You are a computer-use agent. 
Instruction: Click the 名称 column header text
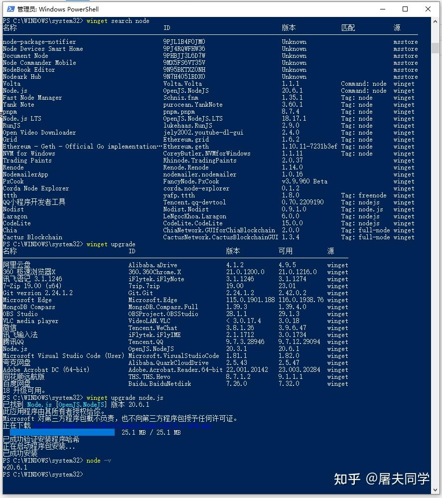pyautogui.click(x=9, y=27)
